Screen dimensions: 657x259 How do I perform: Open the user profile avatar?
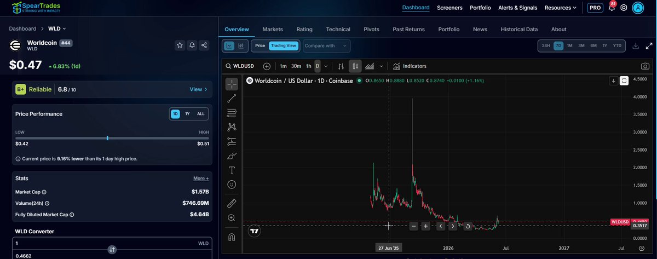click(638, 8)
